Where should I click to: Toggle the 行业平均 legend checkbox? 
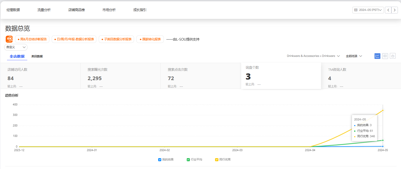click(188, 160)
